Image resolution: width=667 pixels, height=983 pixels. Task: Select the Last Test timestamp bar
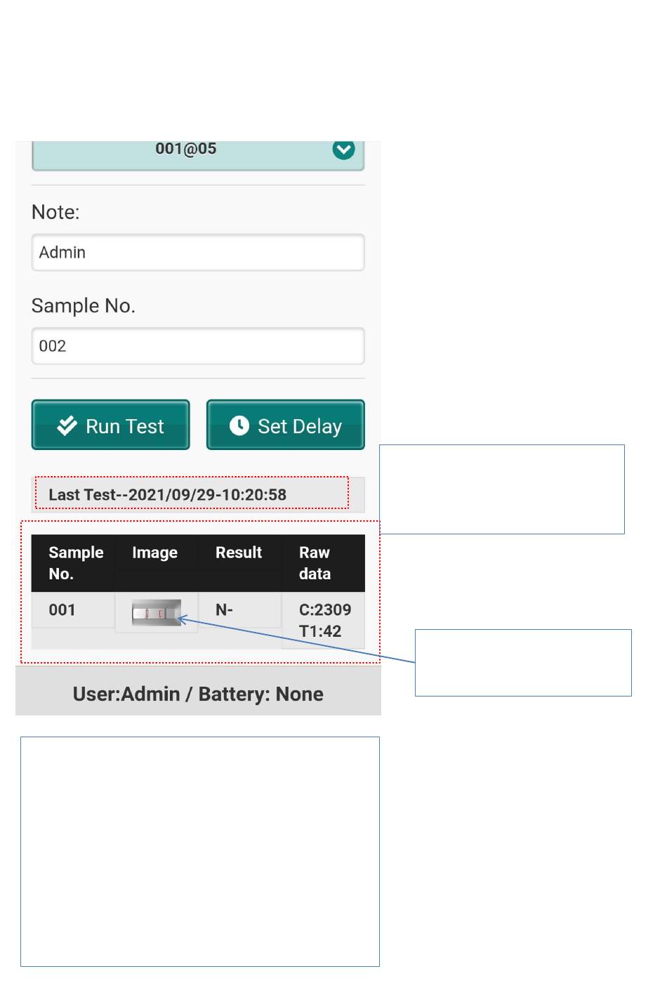click(198, 494)
